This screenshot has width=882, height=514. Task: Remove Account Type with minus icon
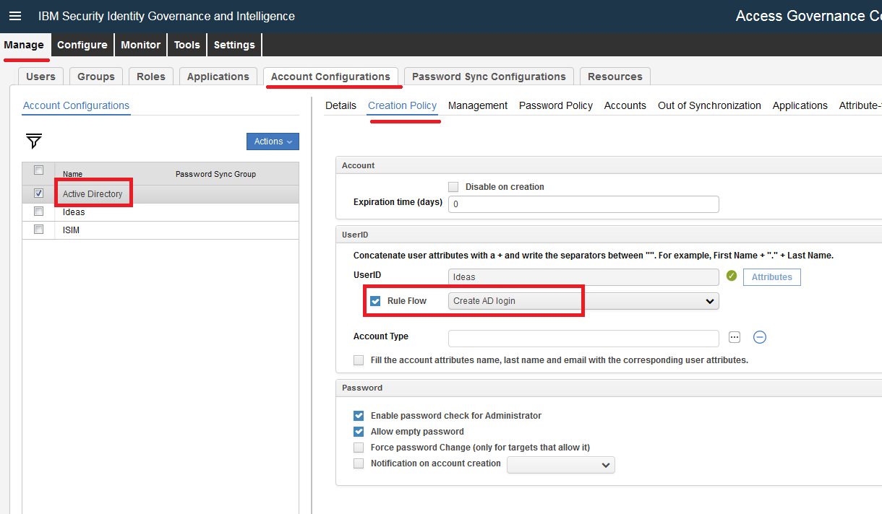[x=760, y=337]
